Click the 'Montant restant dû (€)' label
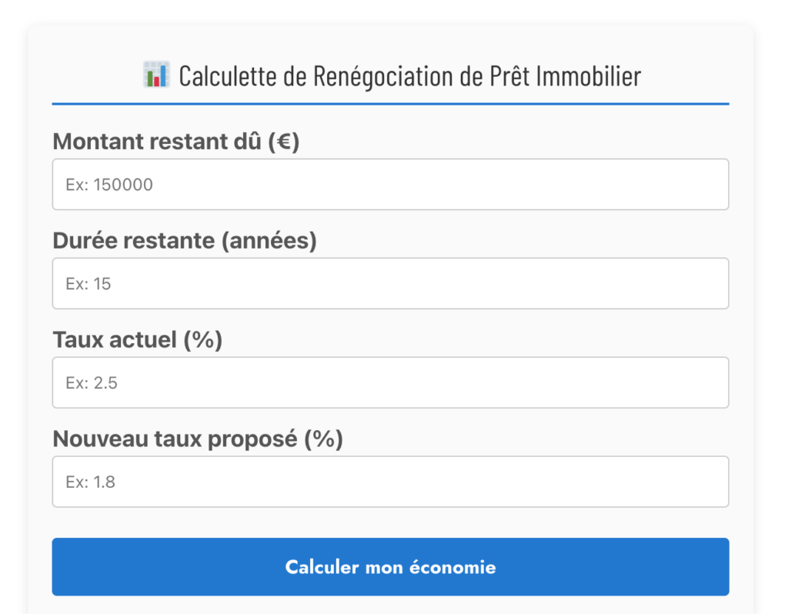Viewport: 788px width, 614px height. coord(176,142)
